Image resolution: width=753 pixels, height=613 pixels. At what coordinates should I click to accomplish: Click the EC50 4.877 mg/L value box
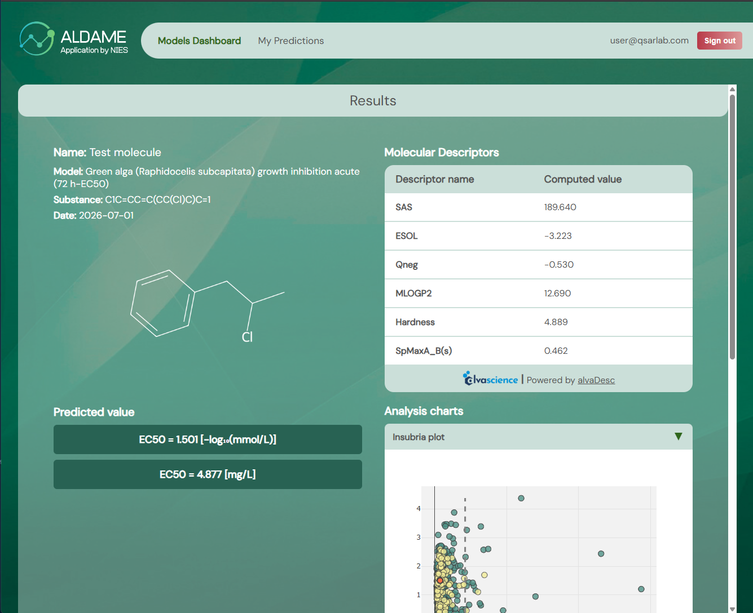(208, 474)
